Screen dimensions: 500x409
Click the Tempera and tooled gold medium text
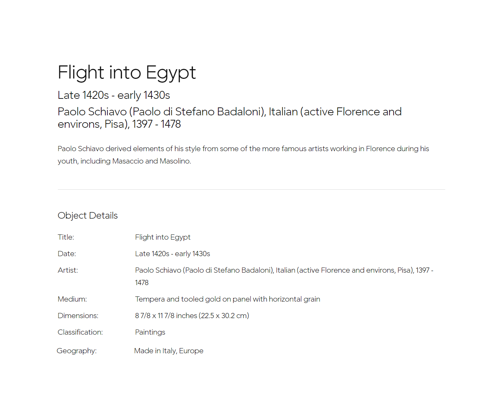[228, 299]
